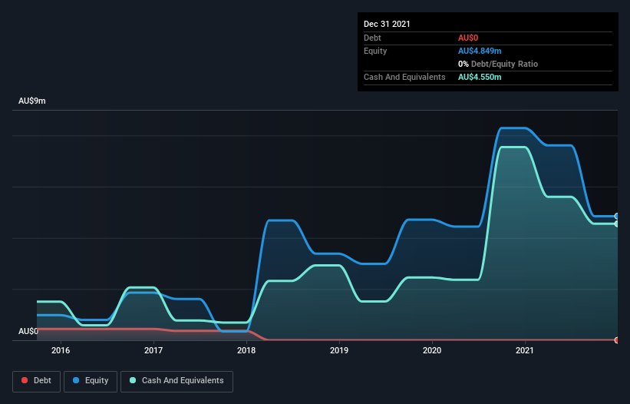Click the Equity label in tooltip
The height and width of the screenshot is (404, 630).
(x=375, y=51)
